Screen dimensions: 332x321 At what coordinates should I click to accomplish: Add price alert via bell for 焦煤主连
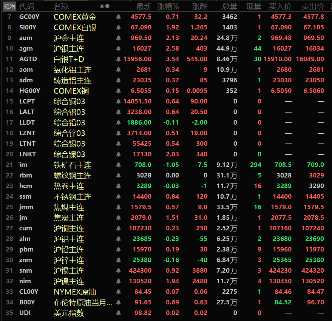click(x=118, y=207)
